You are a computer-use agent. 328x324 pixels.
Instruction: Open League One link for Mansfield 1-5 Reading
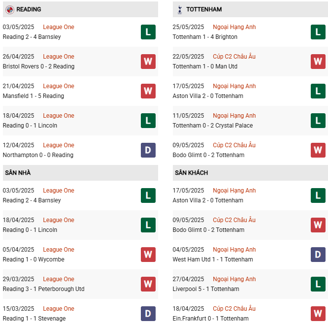[x=59, y=86]
